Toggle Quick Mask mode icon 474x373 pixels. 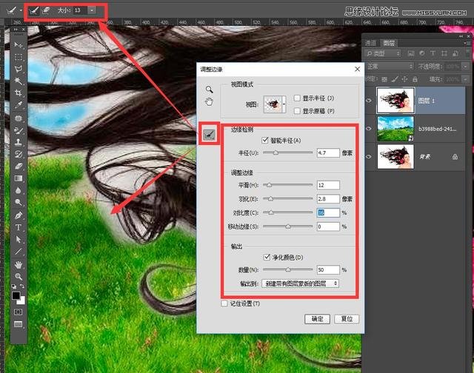point(18,312)
